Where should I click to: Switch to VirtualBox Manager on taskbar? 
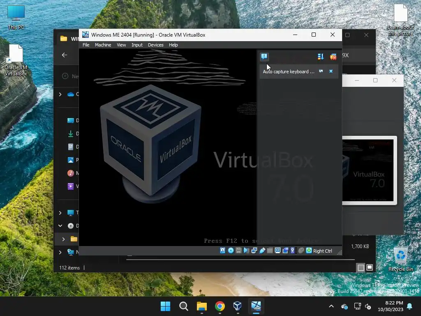(238, 306)
